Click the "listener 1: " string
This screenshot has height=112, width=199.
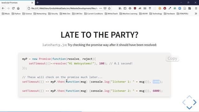(123, 82)
